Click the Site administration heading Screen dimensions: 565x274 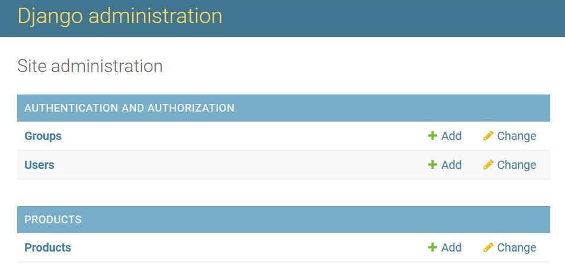90,66
